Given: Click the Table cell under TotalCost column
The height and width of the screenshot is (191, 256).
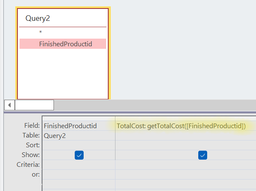Looking at the screenshot, I should click(x=186, y=136).
